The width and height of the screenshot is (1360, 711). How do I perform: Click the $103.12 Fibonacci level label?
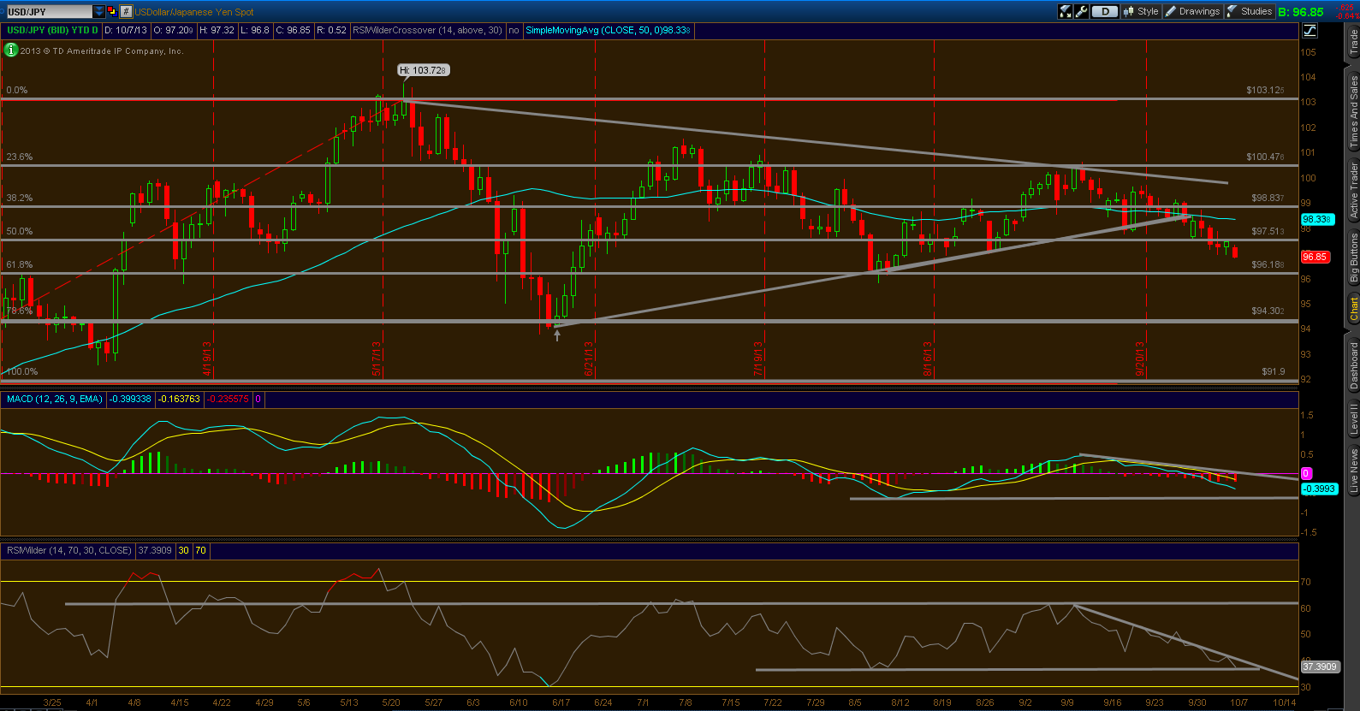click(1265, 90)
